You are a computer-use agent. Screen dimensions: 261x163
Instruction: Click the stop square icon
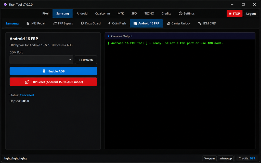tap(230, 14)
